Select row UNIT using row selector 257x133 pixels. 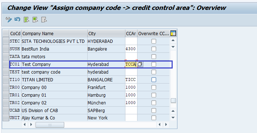pos(6,118)
